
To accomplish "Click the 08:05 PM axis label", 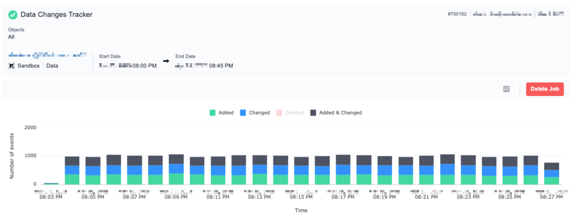I will point(93,197).
